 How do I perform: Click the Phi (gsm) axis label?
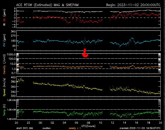tap(4, 41)
